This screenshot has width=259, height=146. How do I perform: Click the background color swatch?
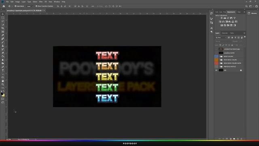4,95
